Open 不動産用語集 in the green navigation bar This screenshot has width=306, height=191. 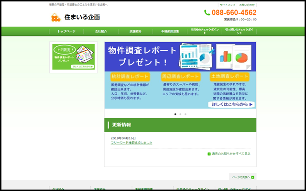tap(170, 31)
